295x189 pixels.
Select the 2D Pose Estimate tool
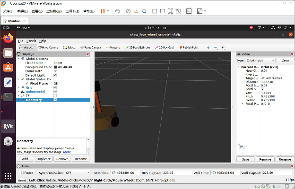coord(138,47)
